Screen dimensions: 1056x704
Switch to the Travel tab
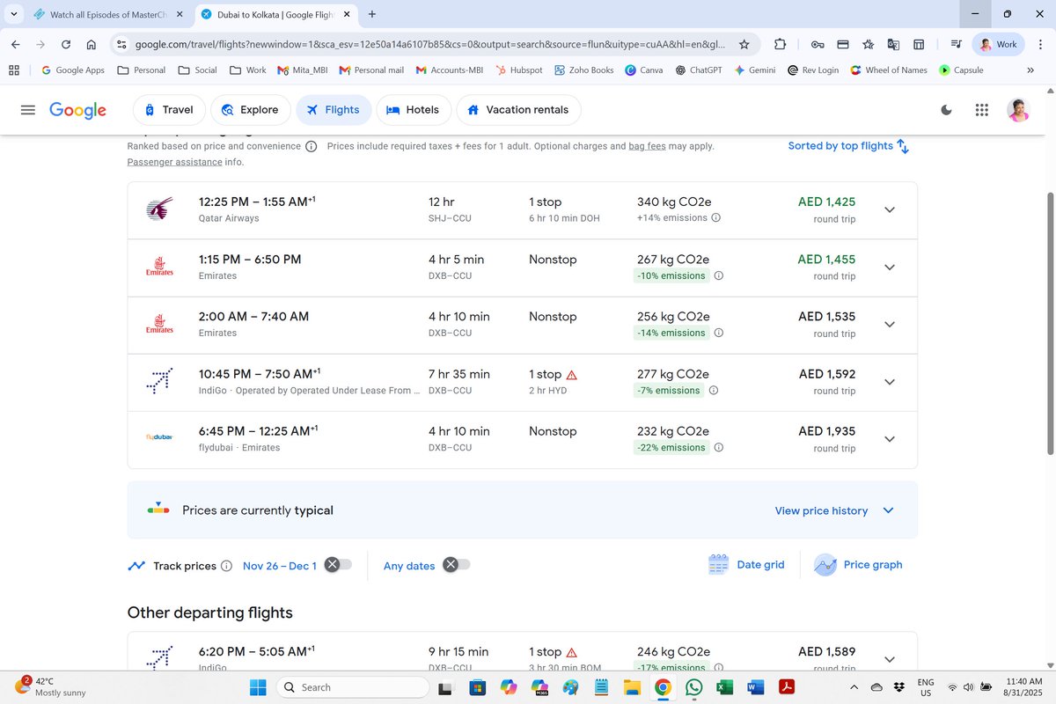tap(169, 110)
